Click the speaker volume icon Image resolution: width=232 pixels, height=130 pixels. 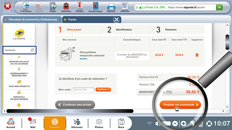pyautogui.click(x=158, y=124)
